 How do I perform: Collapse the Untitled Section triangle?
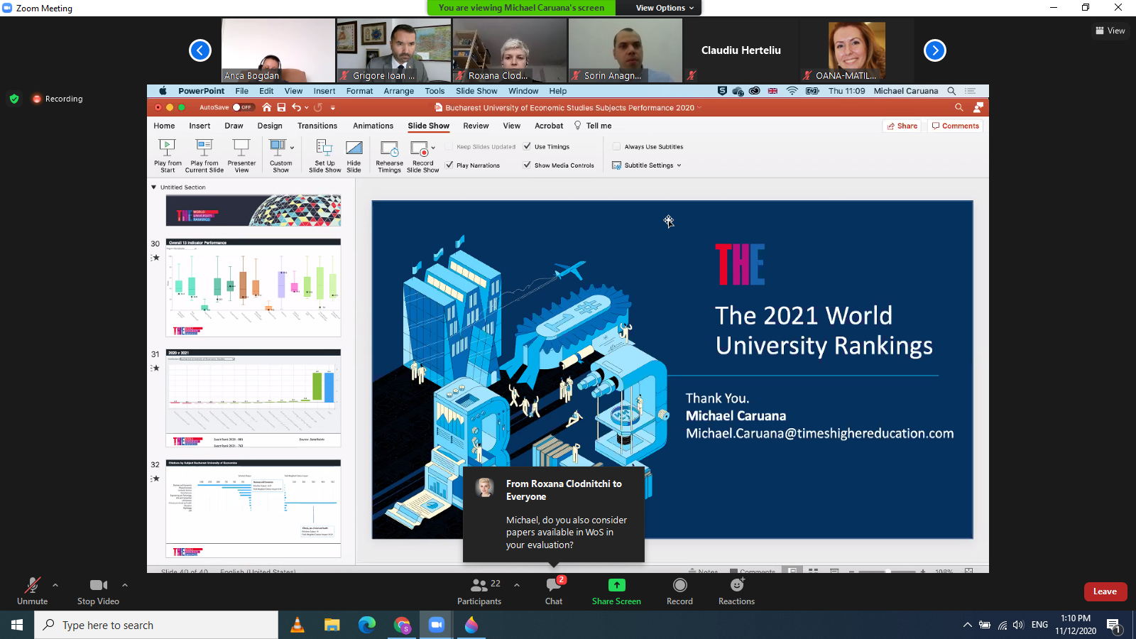[153, 187]
